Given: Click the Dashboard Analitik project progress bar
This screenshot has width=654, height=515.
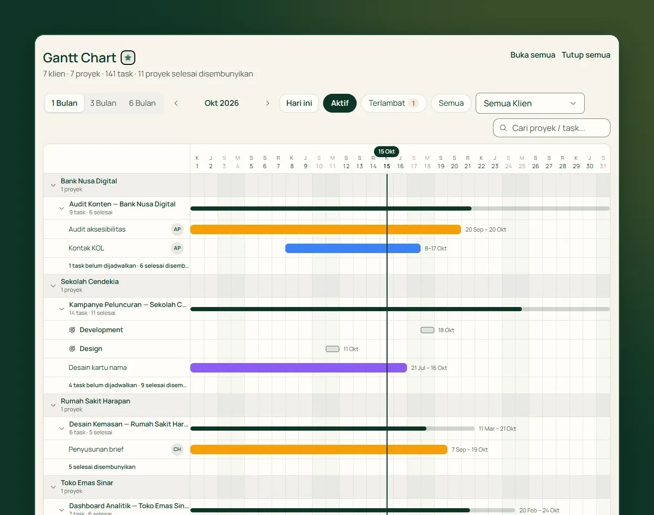Looking at the screenshot, I should (352, 510).
